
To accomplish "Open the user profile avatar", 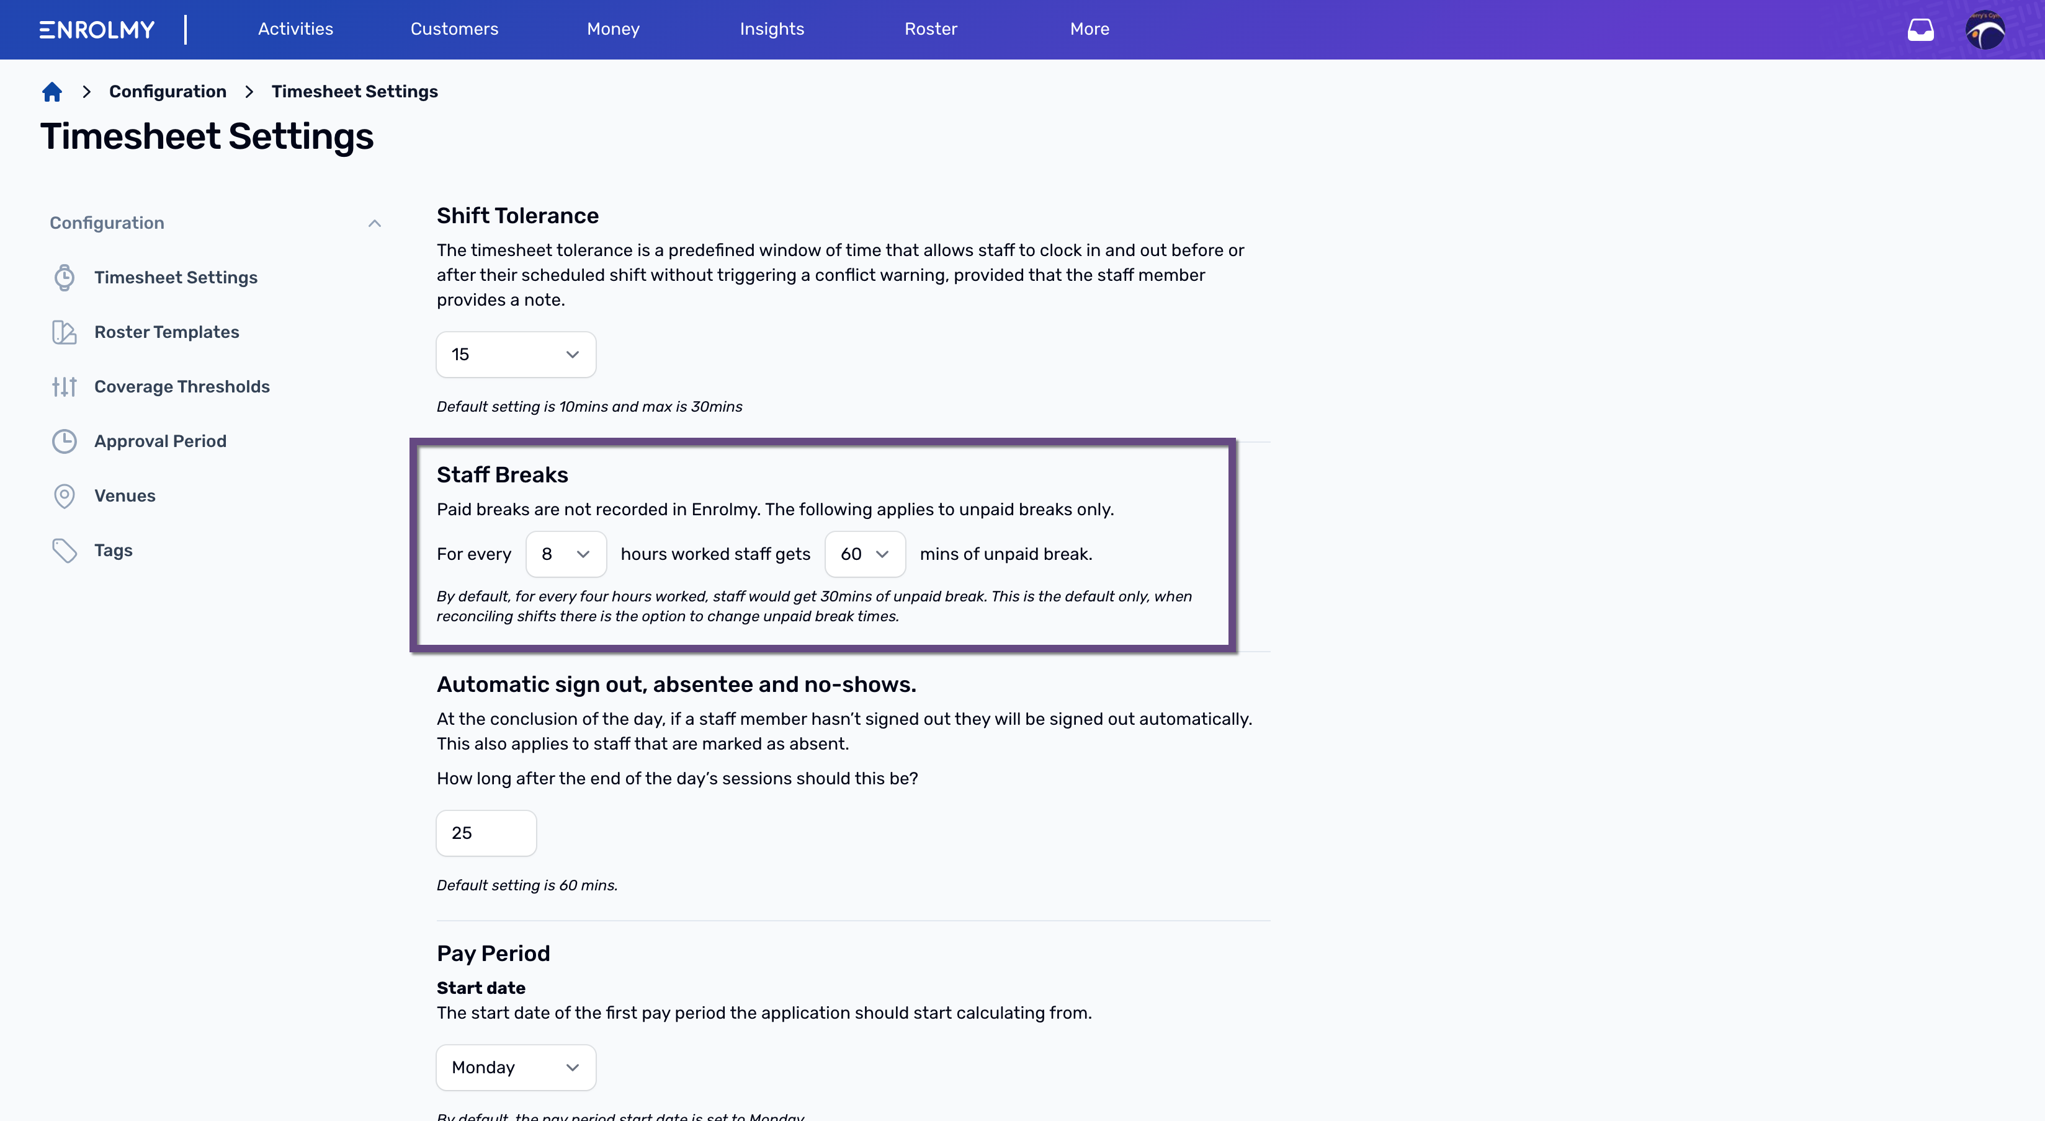I will (x=1985, y=29).
